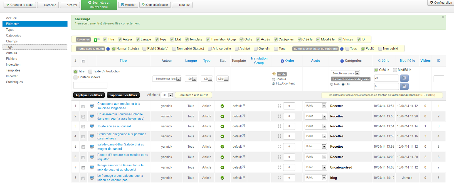Click the Copier/Déplacer toolbar button
The image size is (454, 183).
point(155,5)
